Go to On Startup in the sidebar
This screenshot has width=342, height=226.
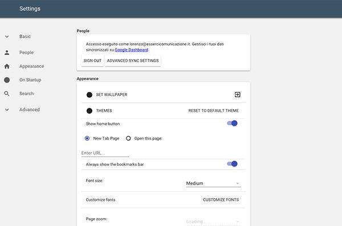(30, 79)
